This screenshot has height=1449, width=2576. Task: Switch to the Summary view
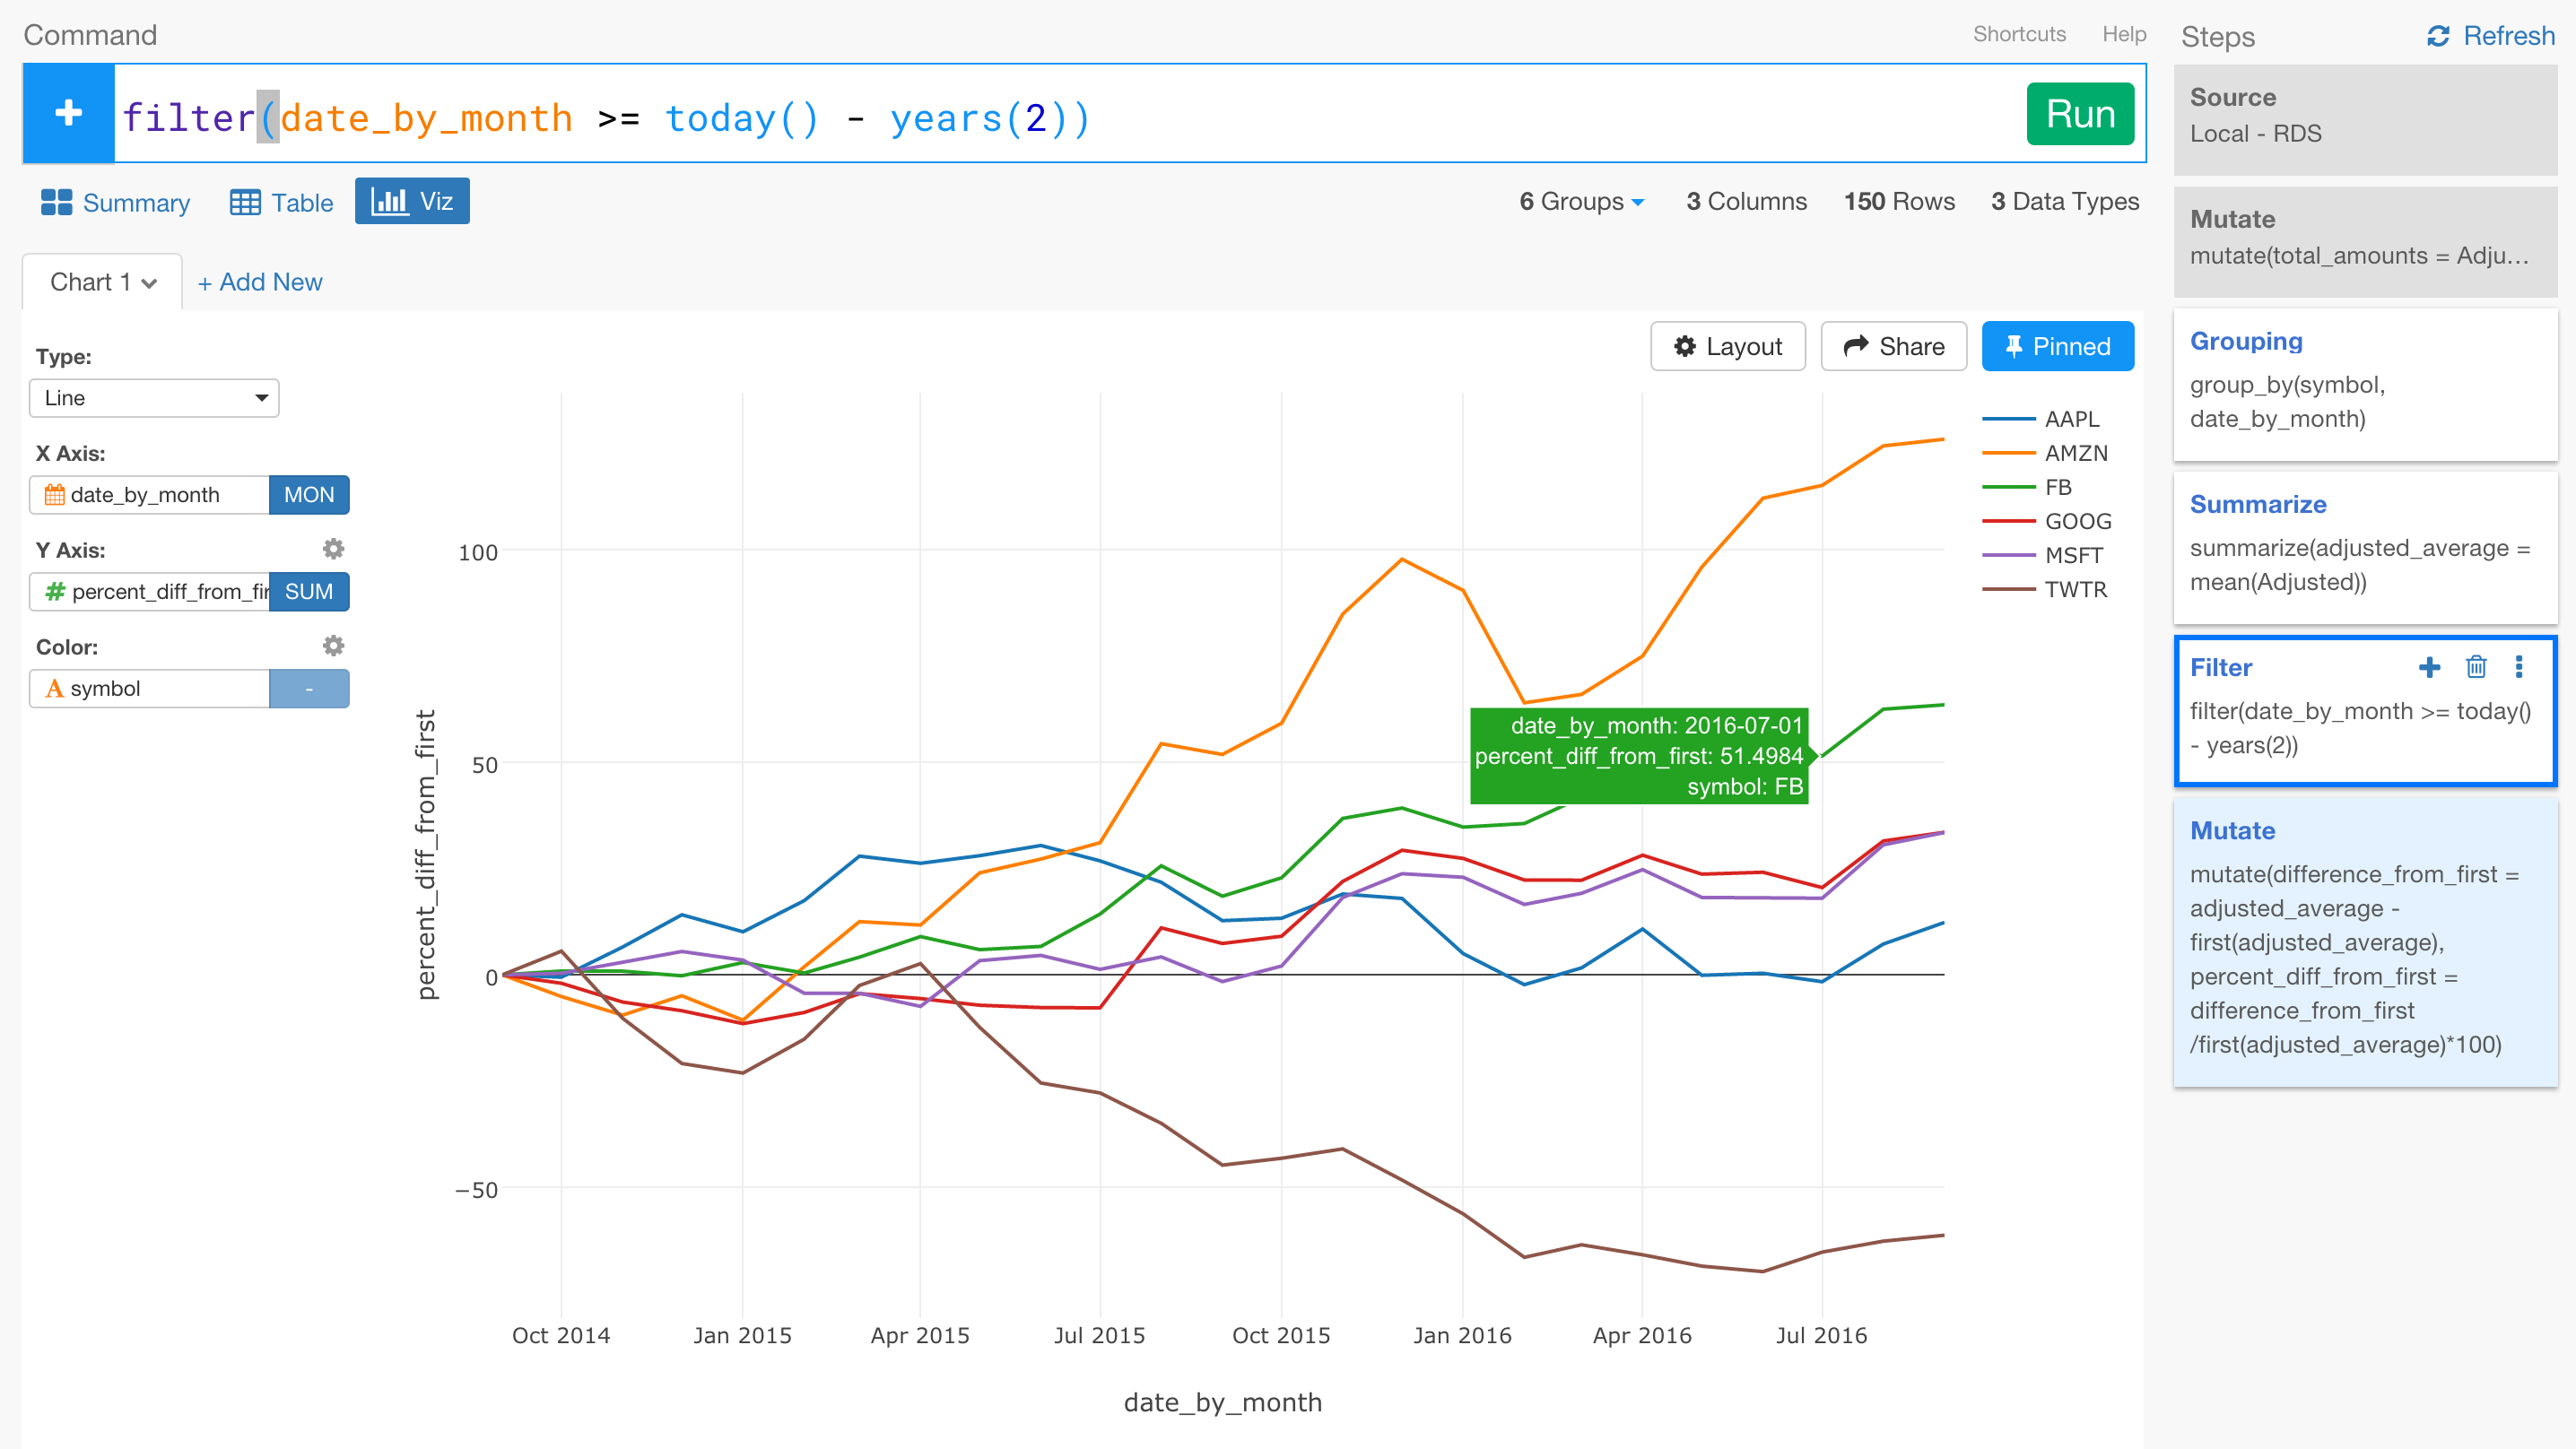(113, 202)
